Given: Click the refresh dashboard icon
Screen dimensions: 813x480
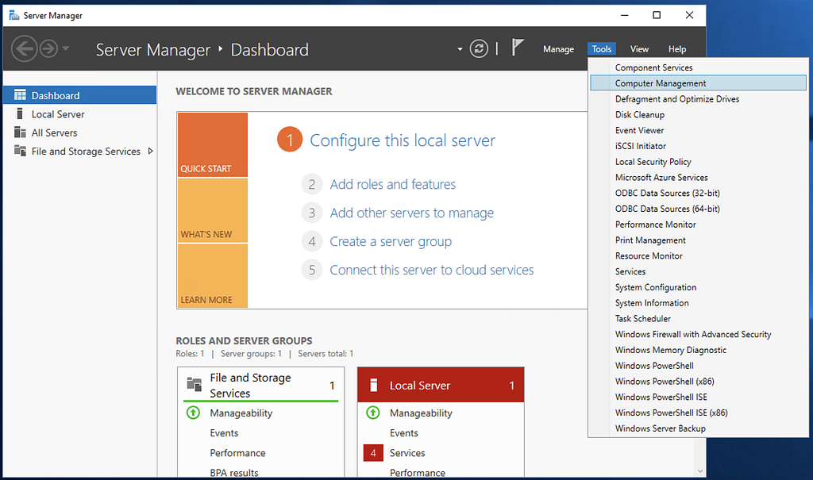Looking at the screenshot, I should [479, 48].
